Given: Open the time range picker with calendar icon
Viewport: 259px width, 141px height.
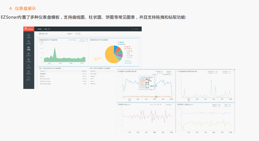Looking at the screenshot, I should tap(52, 34).
